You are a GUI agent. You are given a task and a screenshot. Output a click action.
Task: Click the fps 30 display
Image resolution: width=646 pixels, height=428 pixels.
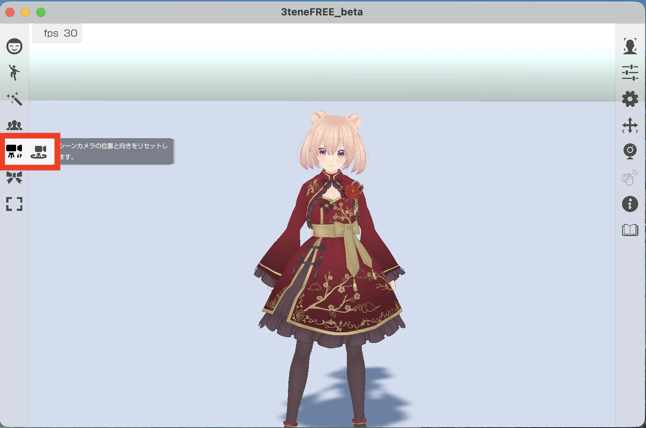pos(58,33)
